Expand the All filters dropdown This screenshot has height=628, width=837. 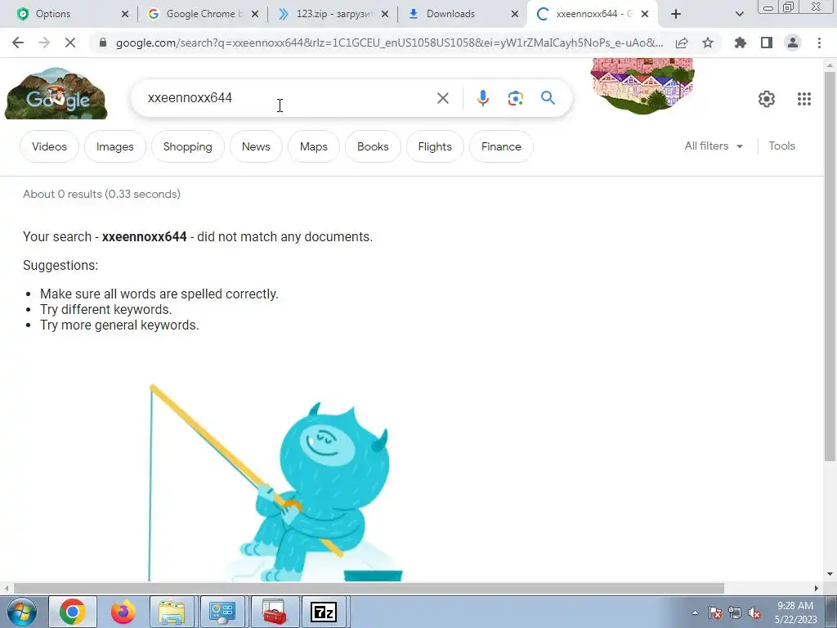pyautogui.click(x=714, y=146)
